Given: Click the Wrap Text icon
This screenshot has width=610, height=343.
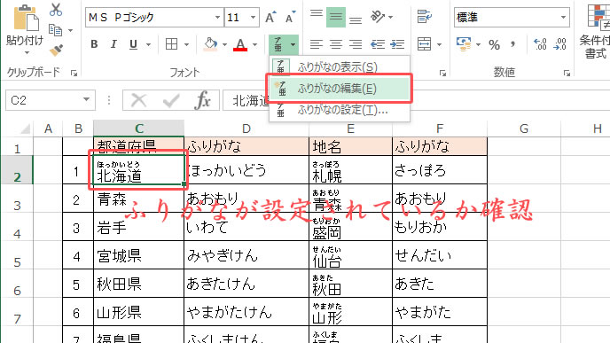Looking at the screenshot, I should pyautogui.click(x=425, y=17).
